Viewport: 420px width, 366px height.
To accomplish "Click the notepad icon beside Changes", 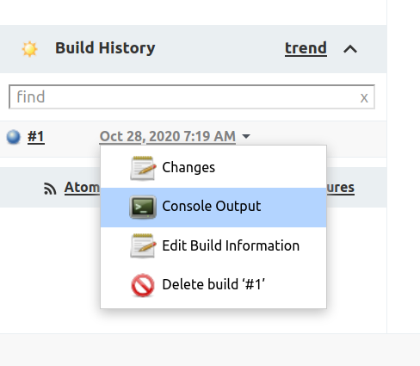I will coord(143,168).
